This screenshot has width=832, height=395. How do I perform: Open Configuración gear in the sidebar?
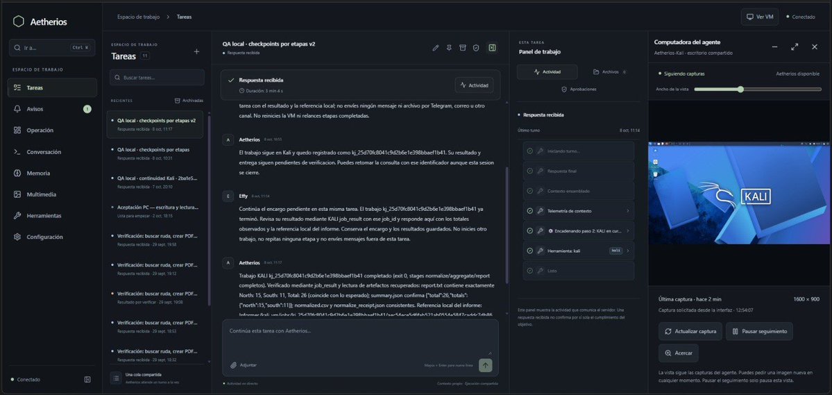coord(52,237)
